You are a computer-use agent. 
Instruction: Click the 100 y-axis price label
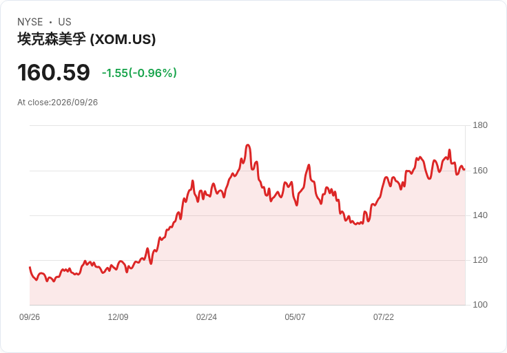pos(480,304)
